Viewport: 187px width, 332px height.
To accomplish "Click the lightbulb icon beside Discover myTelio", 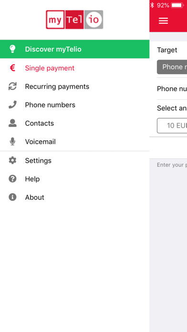I will click(x=12, y=49).
